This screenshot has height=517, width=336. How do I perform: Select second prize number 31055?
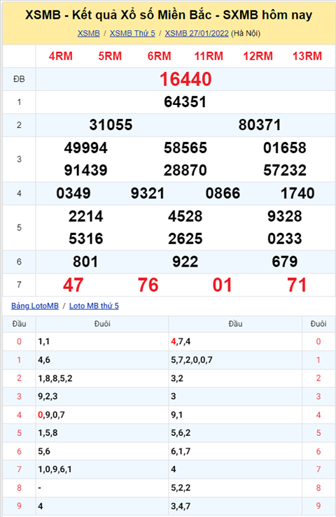[111, 125]
